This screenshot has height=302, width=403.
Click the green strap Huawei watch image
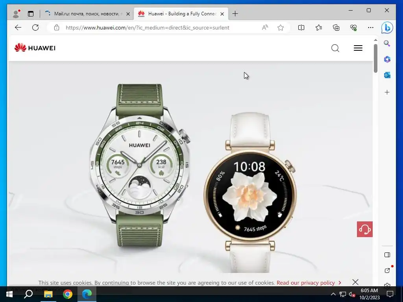(140, 166)
